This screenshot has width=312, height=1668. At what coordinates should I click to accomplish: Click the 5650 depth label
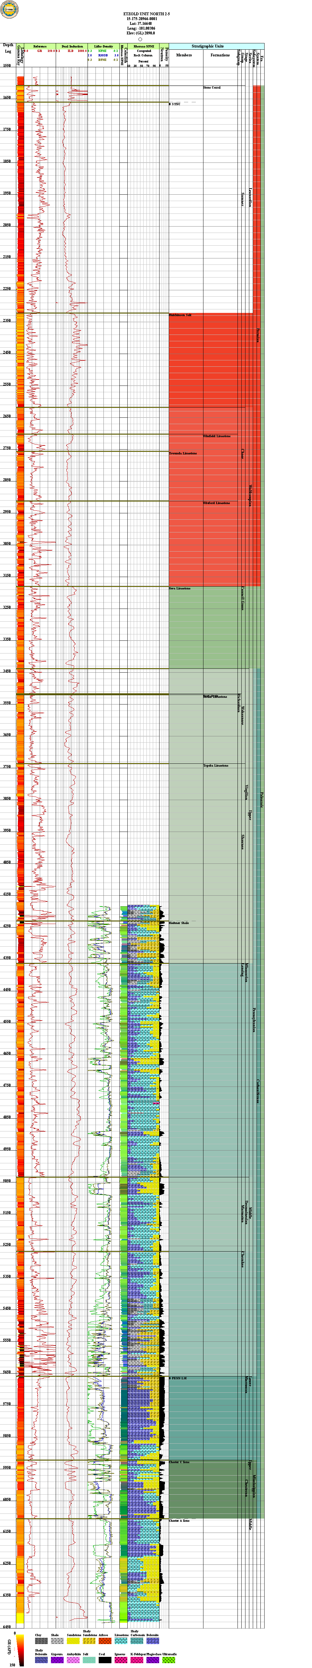pyautogui.click(x=6, y=1372)
